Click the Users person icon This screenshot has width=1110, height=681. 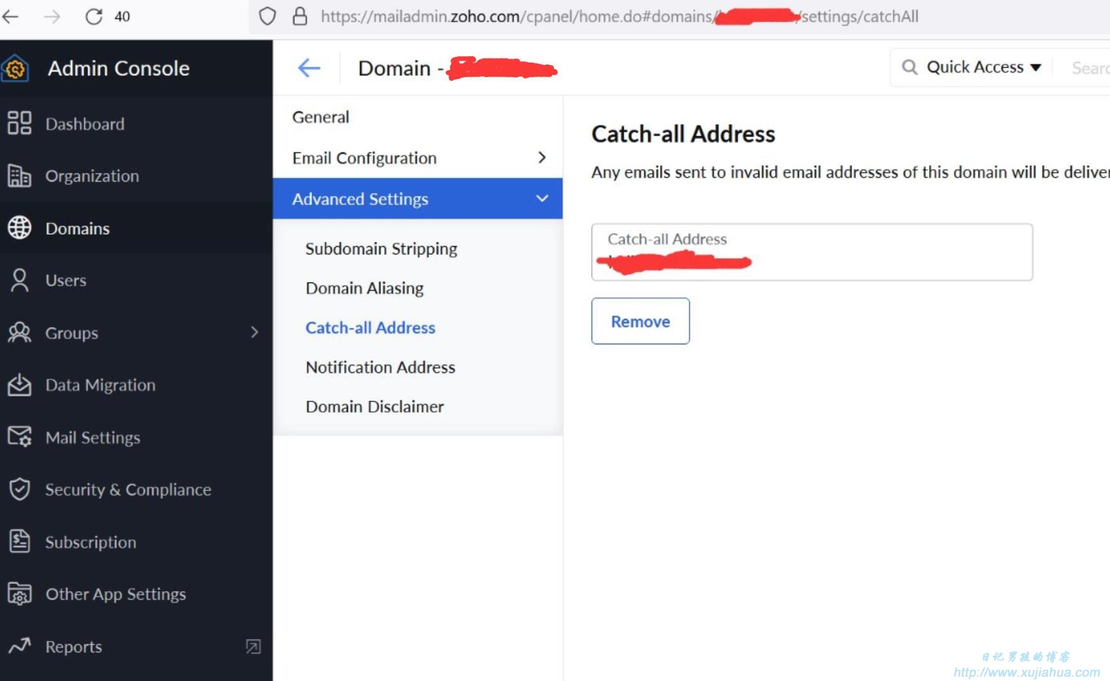tap(19, 280)
